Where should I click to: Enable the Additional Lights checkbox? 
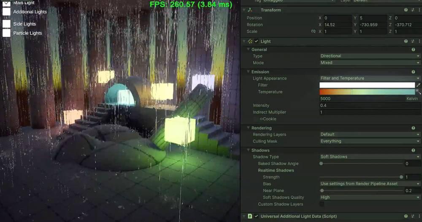coord(6,11)
